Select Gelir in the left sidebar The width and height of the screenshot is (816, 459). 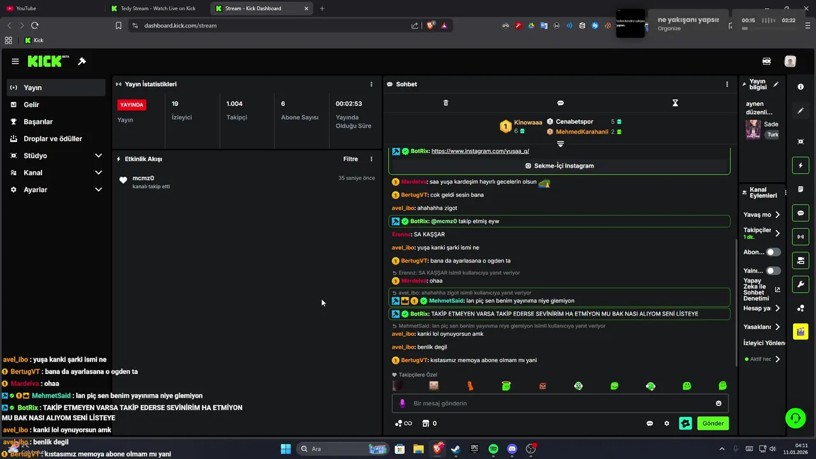(56, 105)
